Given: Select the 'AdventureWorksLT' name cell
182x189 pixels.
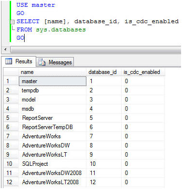Looking at the screenshot, I should click(x=53, y=155).
